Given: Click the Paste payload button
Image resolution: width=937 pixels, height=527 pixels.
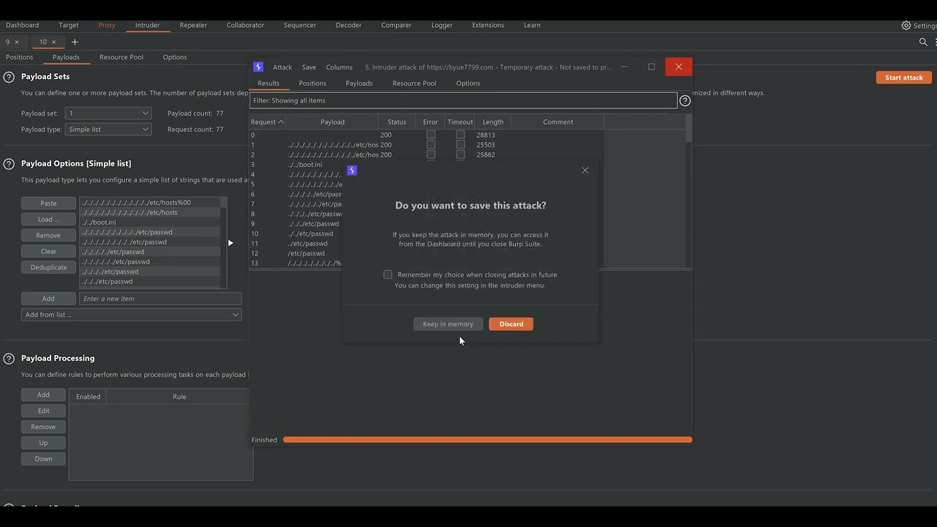Looking at the screenshot, I should tap(48, 203).
